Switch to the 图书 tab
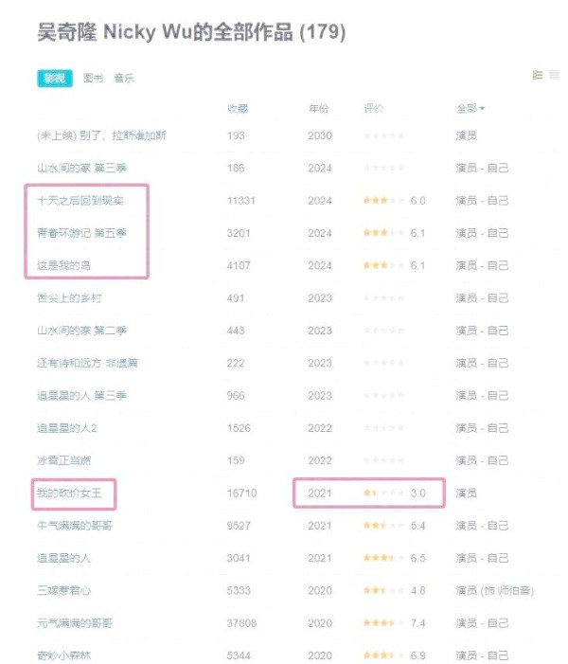The height and width of the screenshot is (664, 568). (94, 78)
